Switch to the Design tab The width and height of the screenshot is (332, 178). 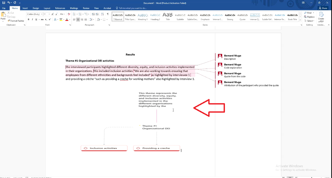click(x=36, y=8)
